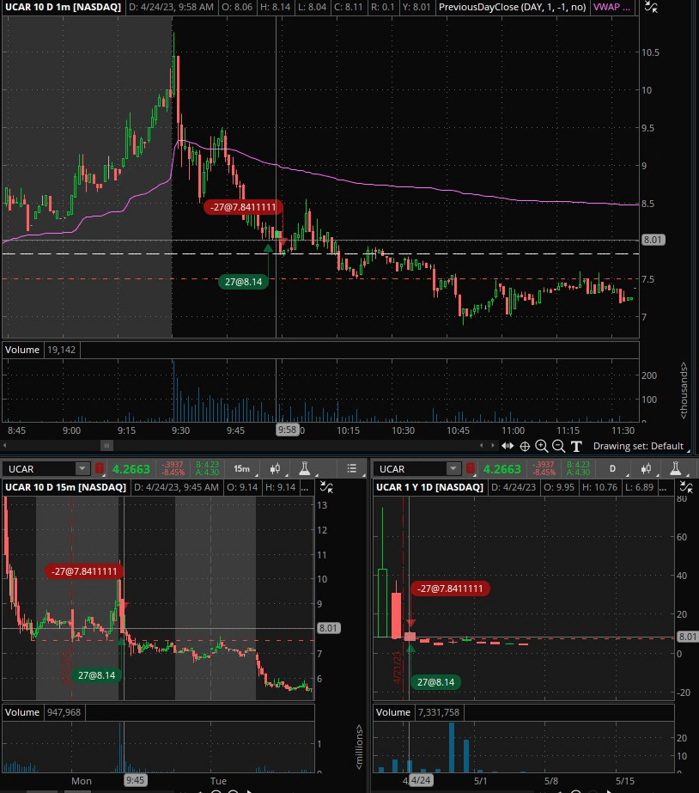Click 8.01 price label on top chart axis
Image resolution: width=699 pixels, height=793 pixels.
click(x=653, y=240)
